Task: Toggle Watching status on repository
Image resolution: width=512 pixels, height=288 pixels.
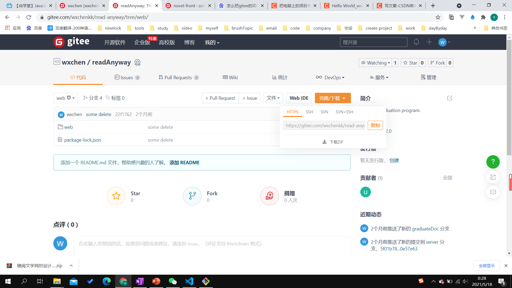Action: [375, 63]
